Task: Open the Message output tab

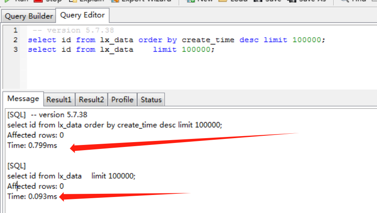Action: pos(23,98)
